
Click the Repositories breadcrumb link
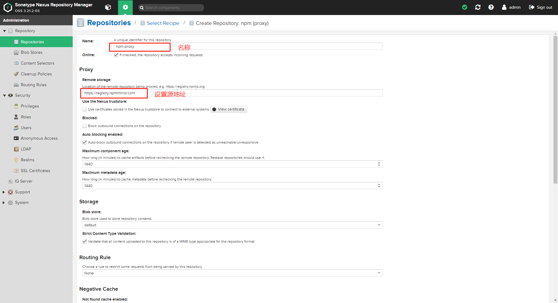(109, 23)
